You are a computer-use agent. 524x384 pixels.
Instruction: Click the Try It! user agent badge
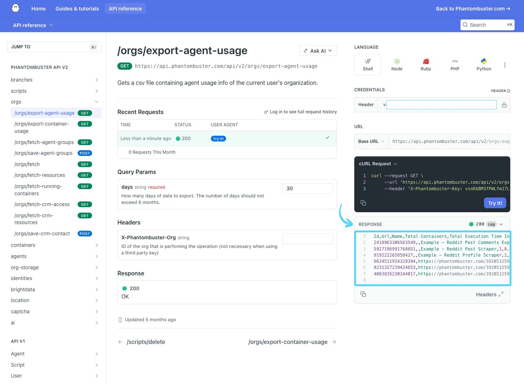[218, 139]
